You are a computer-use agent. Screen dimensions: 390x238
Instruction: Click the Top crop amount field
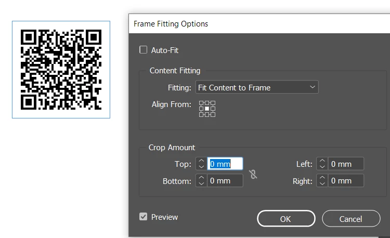click(x=225, y=164)
